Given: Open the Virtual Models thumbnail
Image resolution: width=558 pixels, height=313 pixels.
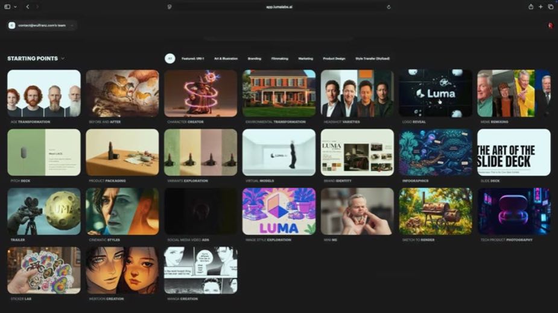Looking at the screenshot, I should pos(279,152).
